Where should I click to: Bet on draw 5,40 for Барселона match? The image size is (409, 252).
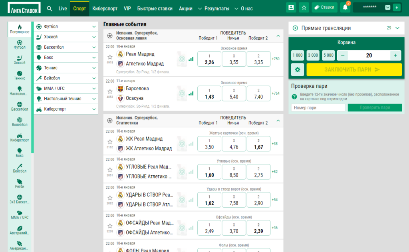click(234, 94)
